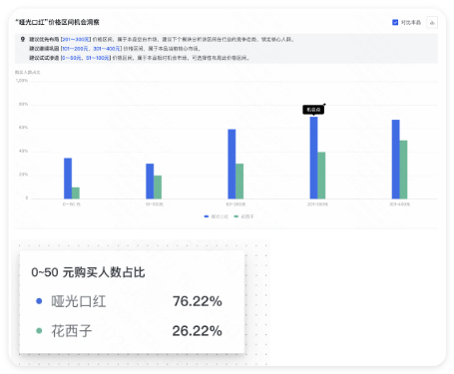This screenshot has height=374, width=454.
Task: Click the green dot beside 花西子 in tooltip
Action: coord(39,331)
